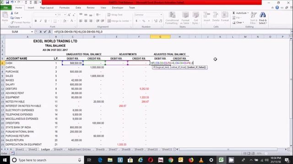This screenshot has height=164, width=293.
Task: Click the Insert Function fx button
Action: [49, 32]
